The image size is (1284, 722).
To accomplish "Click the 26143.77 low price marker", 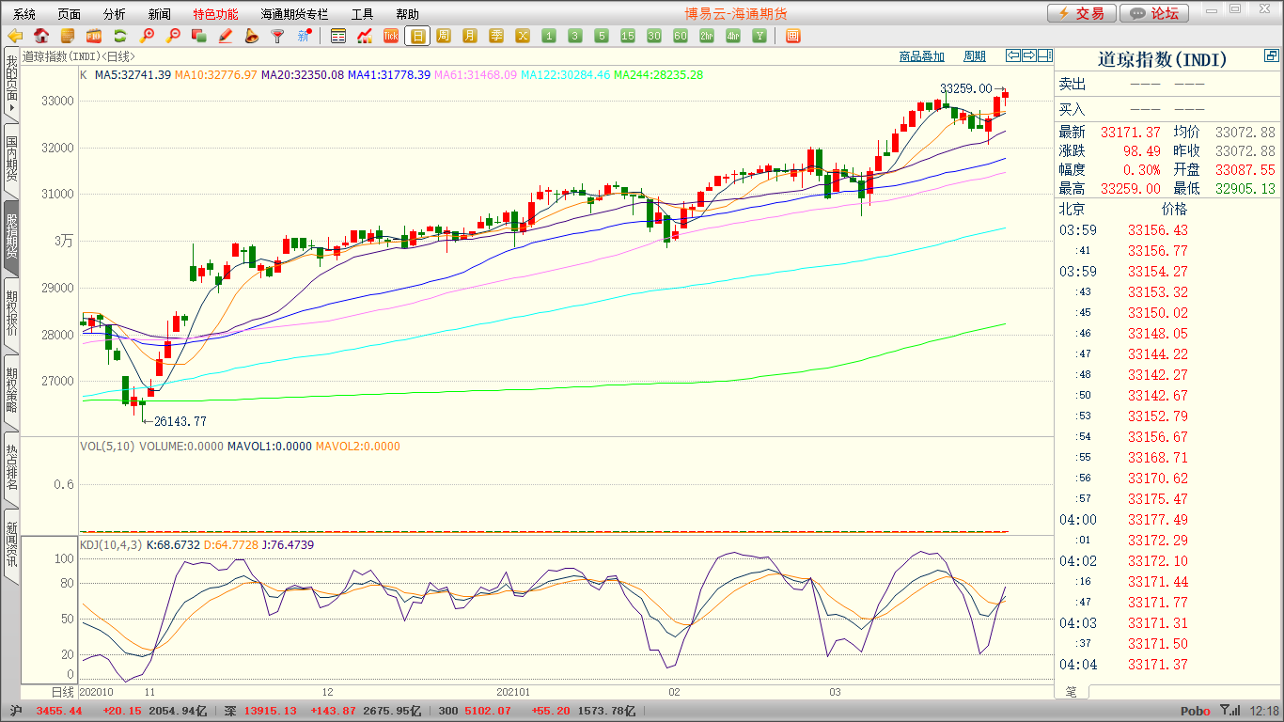I will (x=180, y=421).
